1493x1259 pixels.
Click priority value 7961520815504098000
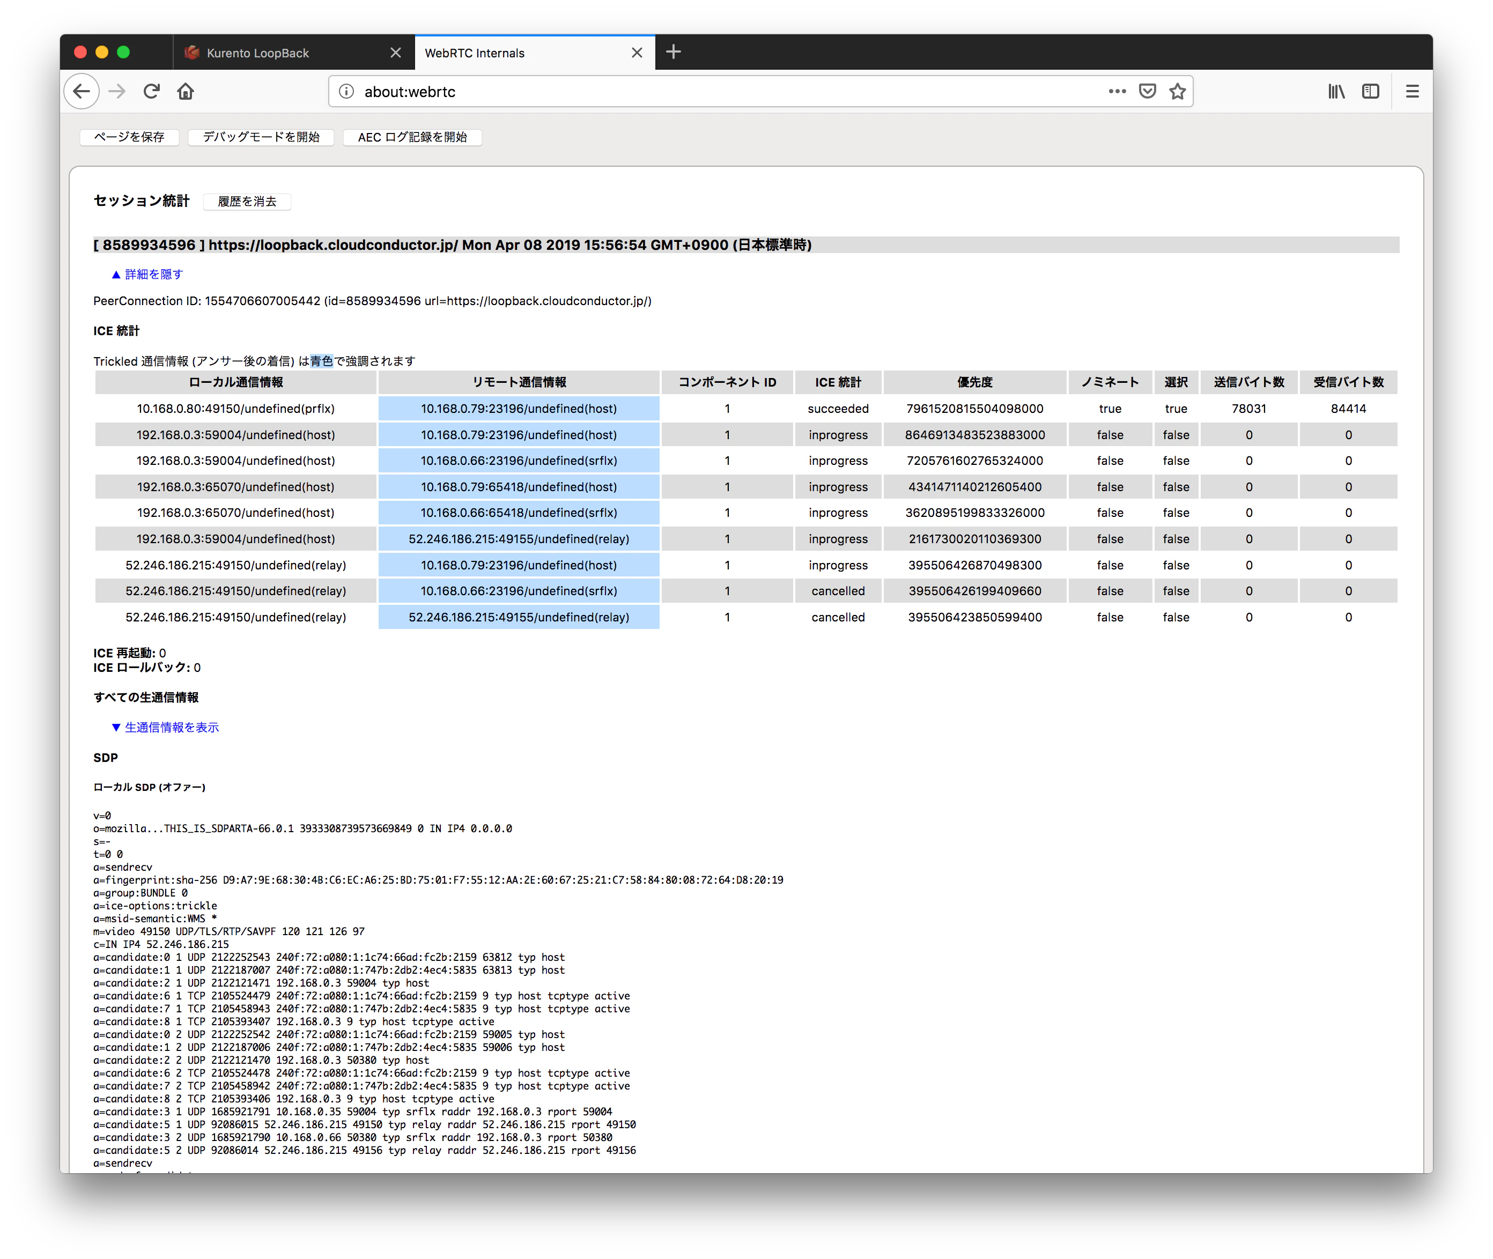pyautogui.click(x=974, y=409)
